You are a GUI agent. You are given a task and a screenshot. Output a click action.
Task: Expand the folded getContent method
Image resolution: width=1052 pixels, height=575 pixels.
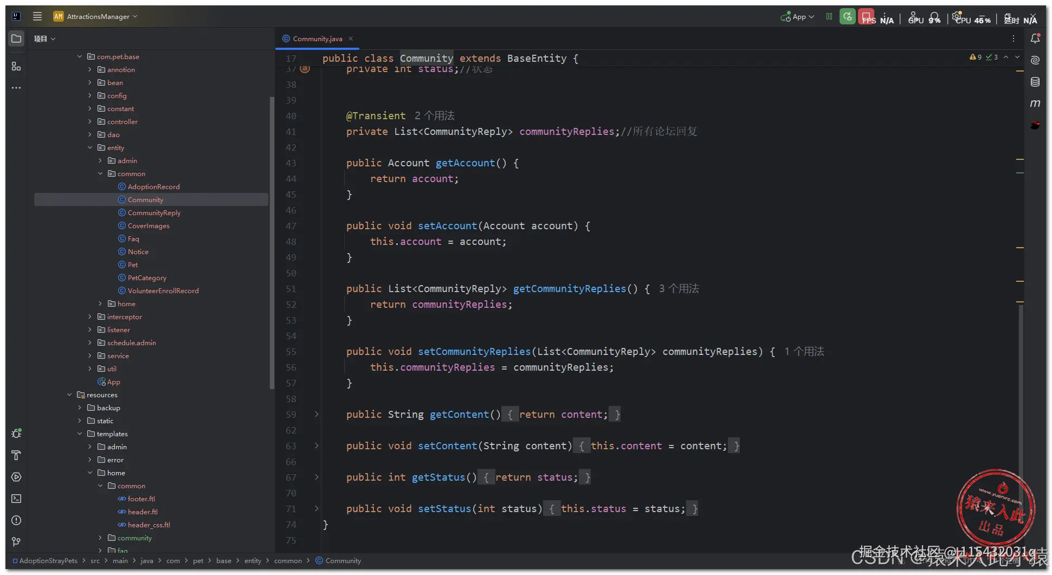317,414
